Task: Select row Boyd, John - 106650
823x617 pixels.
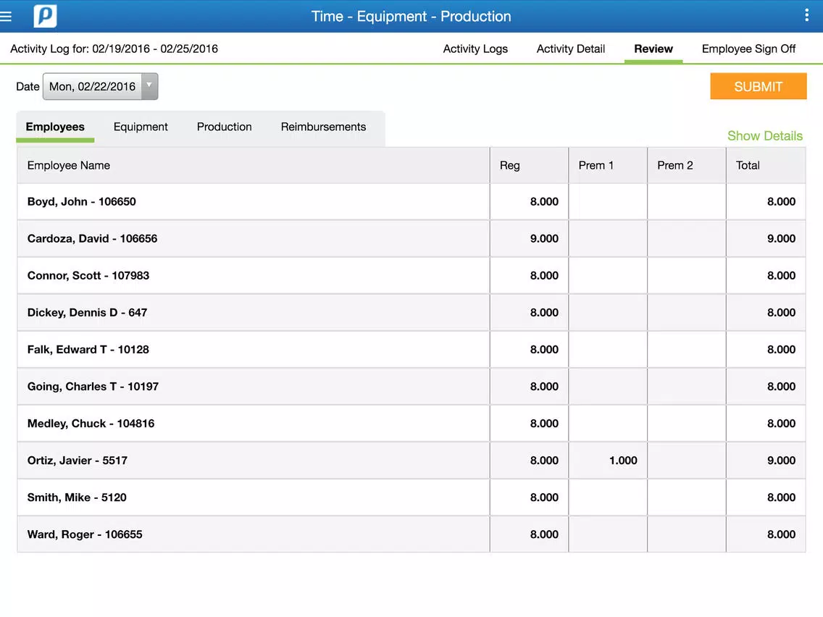Action: [x=411, y=201]
